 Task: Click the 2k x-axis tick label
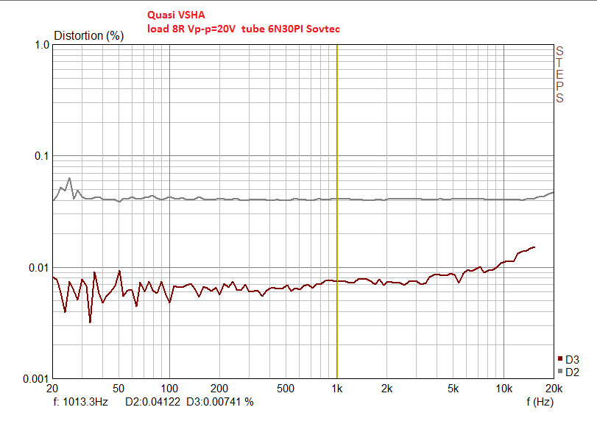point(386,389)
